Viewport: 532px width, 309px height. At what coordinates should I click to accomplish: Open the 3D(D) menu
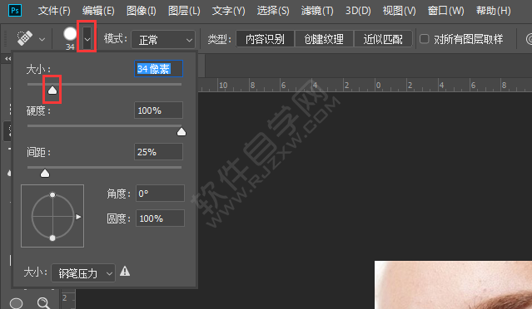click(358, 11)
